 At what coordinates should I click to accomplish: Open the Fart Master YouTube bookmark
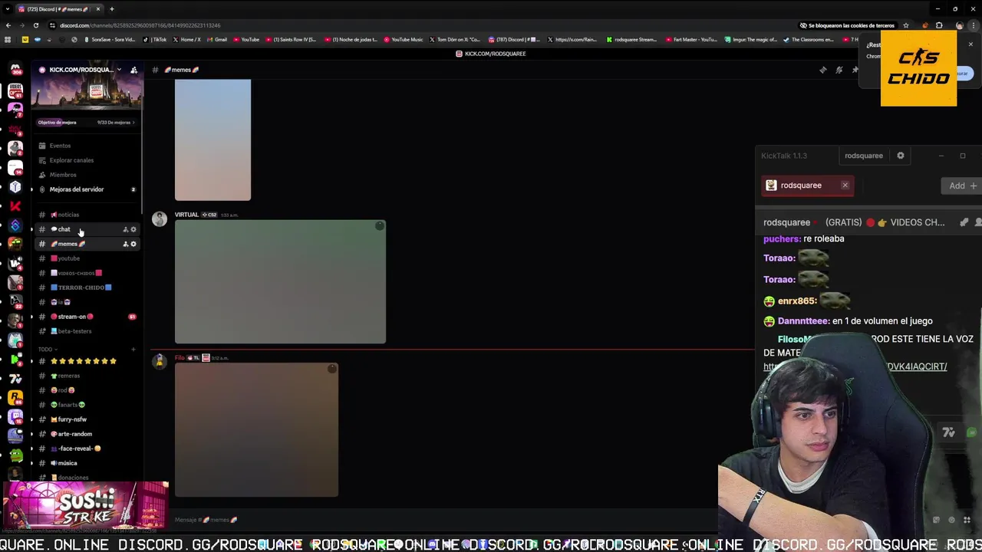(x=691, y=40)
